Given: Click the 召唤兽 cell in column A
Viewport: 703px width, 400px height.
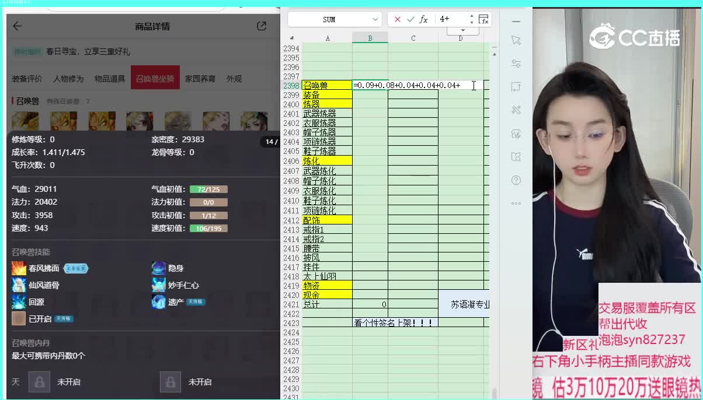Looking at the screenshot, I should (327, 86).
